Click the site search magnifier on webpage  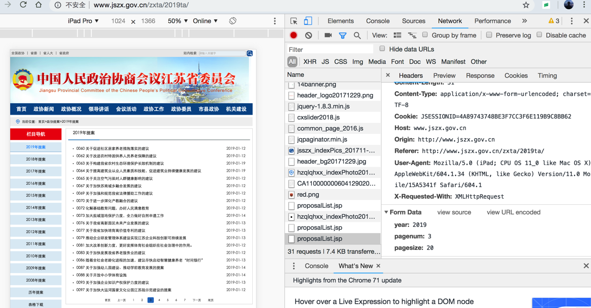249,53
